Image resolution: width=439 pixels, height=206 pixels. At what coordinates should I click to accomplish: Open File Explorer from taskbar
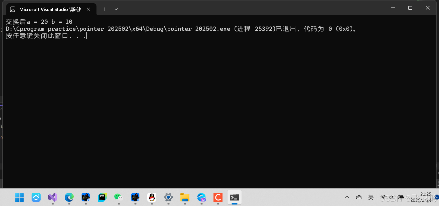[x=185, y=197]
